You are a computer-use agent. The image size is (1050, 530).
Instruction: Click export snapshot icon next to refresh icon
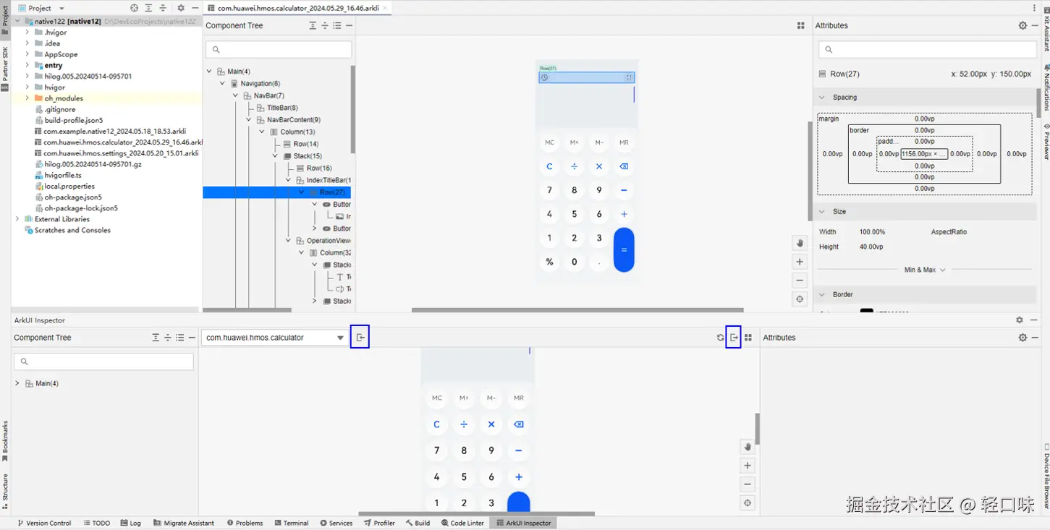pos(734,338)
